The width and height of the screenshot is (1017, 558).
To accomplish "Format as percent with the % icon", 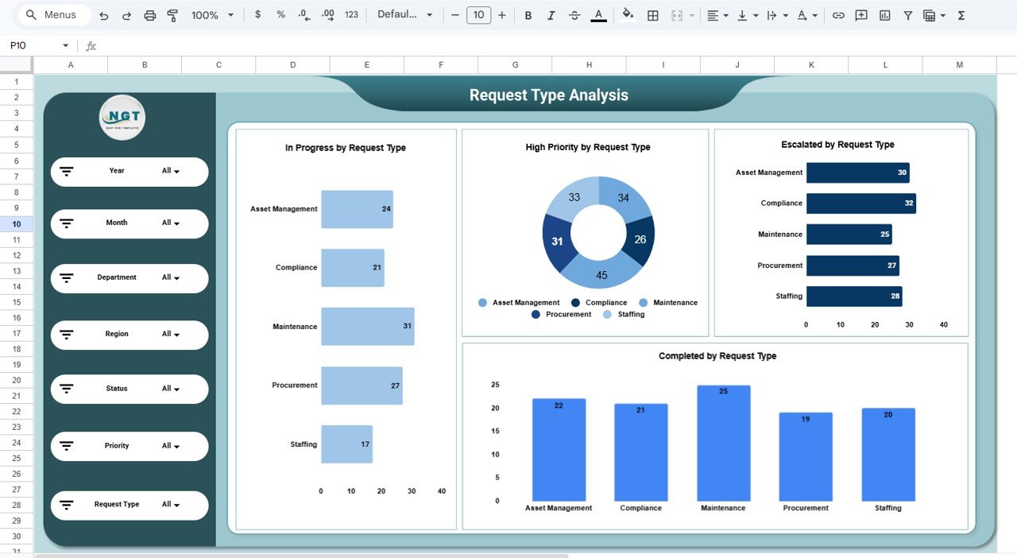I will tap(280, 15).
